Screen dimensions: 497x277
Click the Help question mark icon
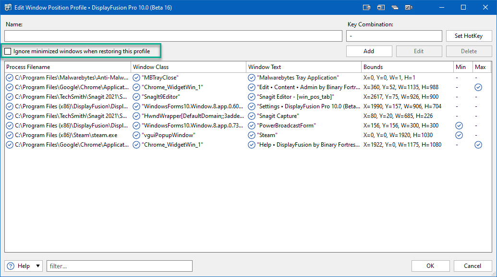[x=11, y=266]
